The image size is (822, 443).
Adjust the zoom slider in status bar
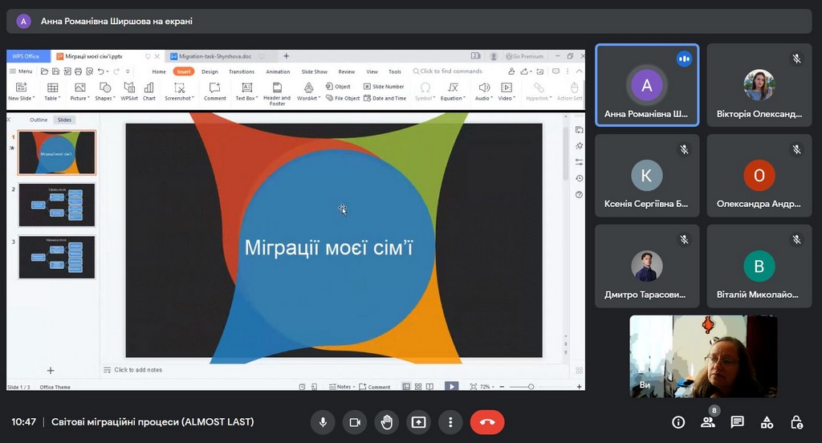coord(531,387)
